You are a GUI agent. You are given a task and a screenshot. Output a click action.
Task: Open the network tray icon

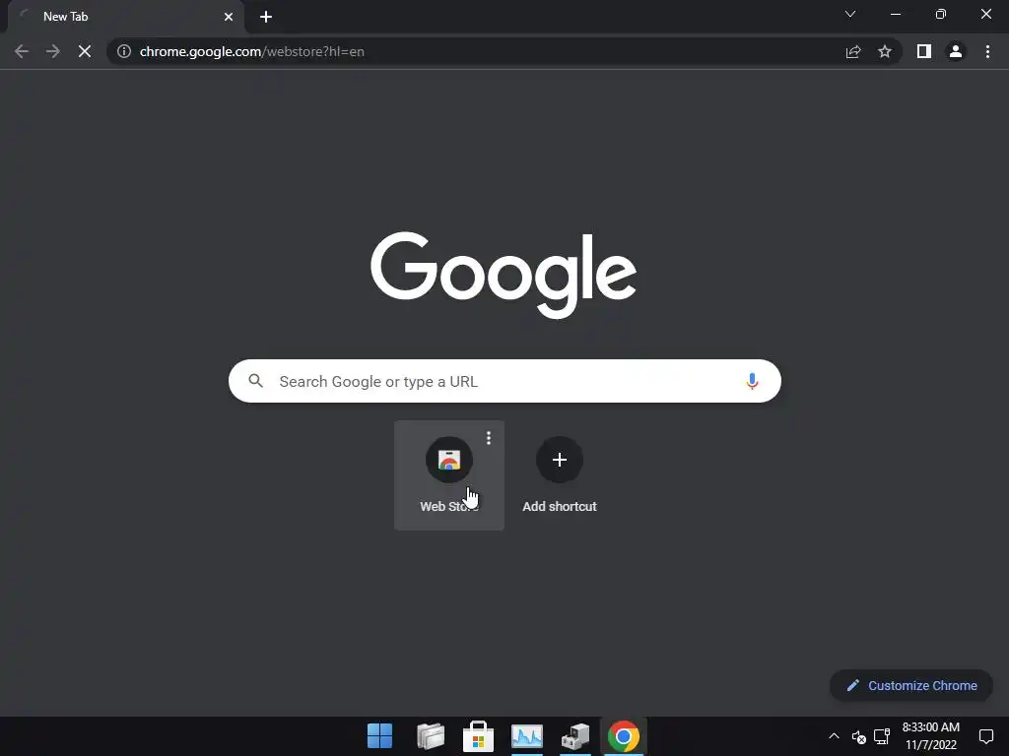click(882, 736)
